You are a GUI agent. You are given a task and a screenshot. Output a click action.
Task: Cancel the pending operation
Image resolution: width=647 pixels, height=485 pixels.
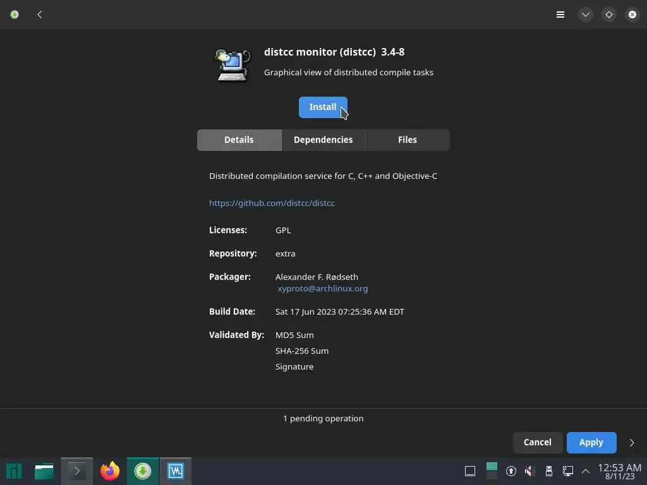click(538, 443)
